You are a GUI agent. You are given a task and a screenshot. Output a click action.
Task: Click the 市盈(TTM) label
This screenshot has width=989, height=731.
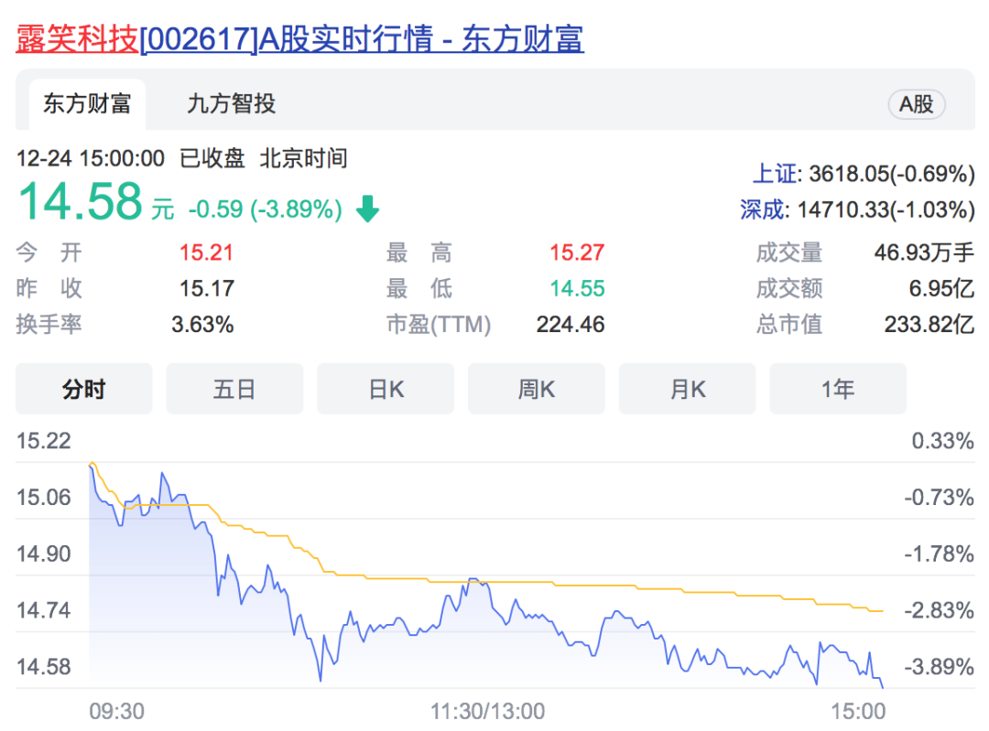439,325
